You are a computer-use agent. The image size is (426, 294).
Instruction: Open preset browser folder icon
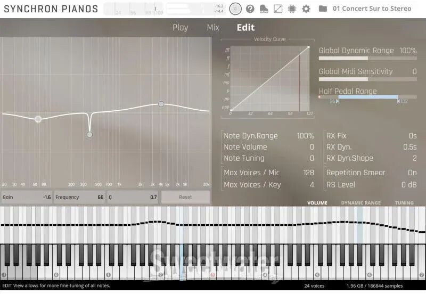[x=323, y=9]
